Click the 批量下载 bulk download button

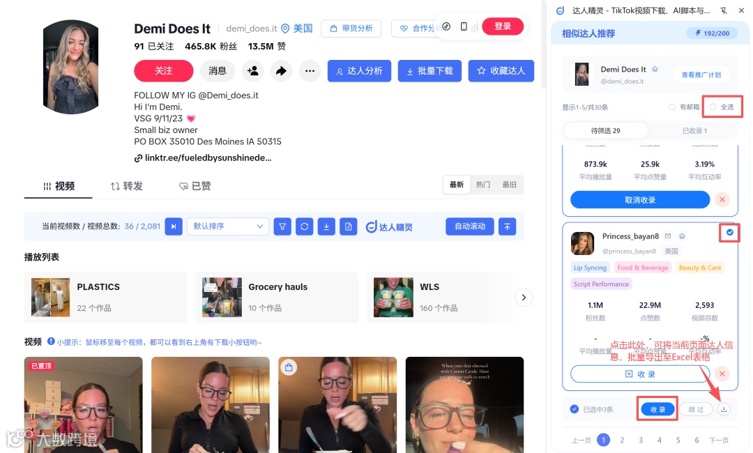429,71
